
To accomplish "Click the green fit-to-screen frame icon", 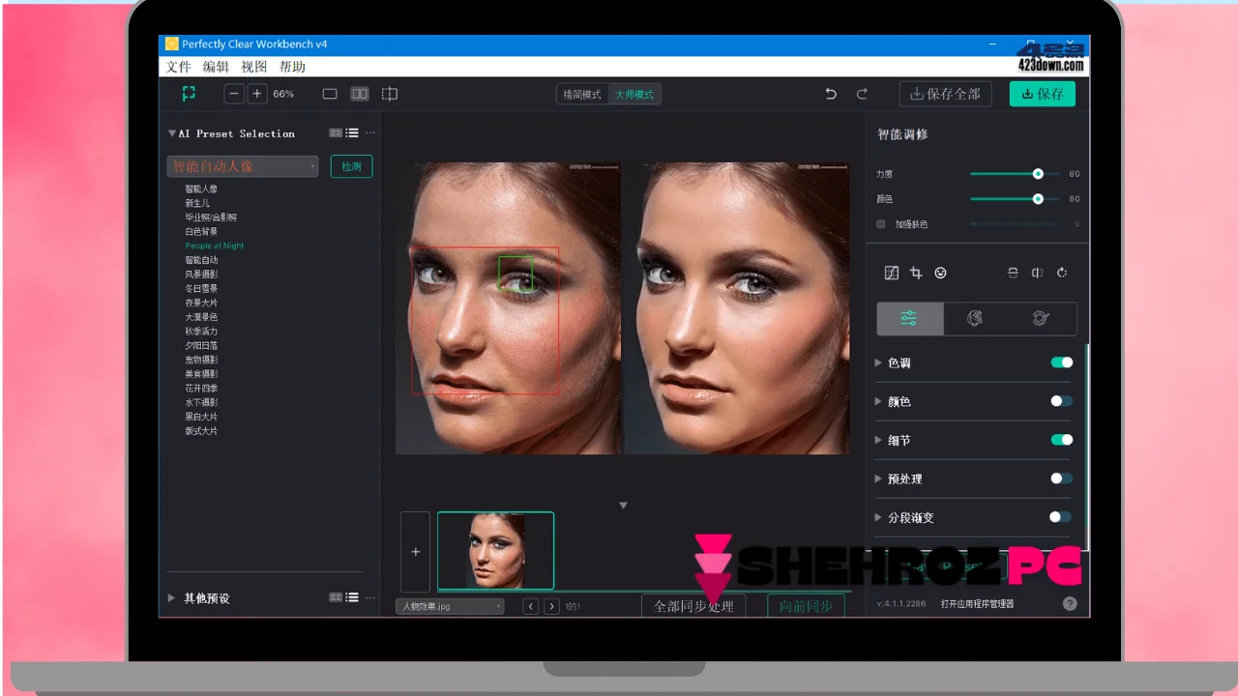I will [189, 94].
